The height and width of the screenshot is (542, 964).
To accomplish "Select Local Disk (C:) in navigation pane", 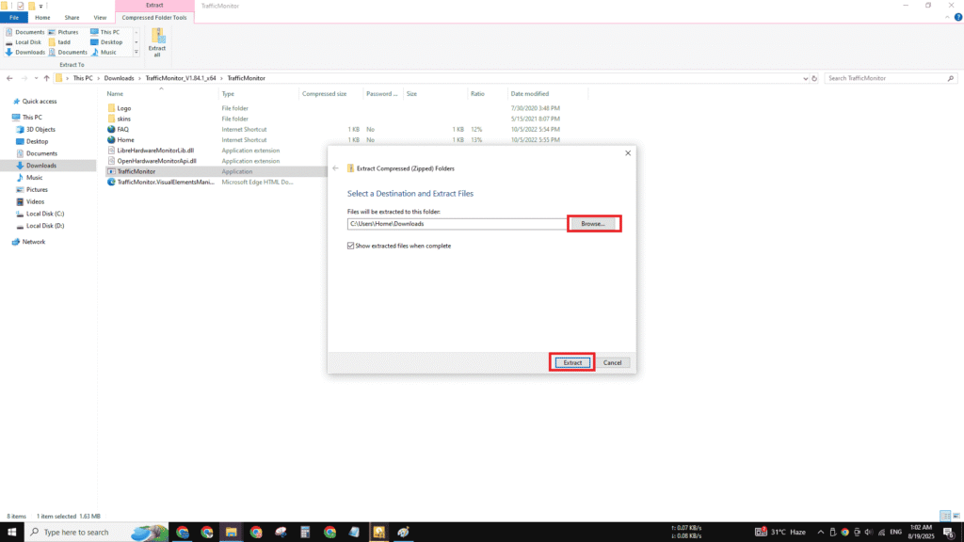I will pos(45,214).
